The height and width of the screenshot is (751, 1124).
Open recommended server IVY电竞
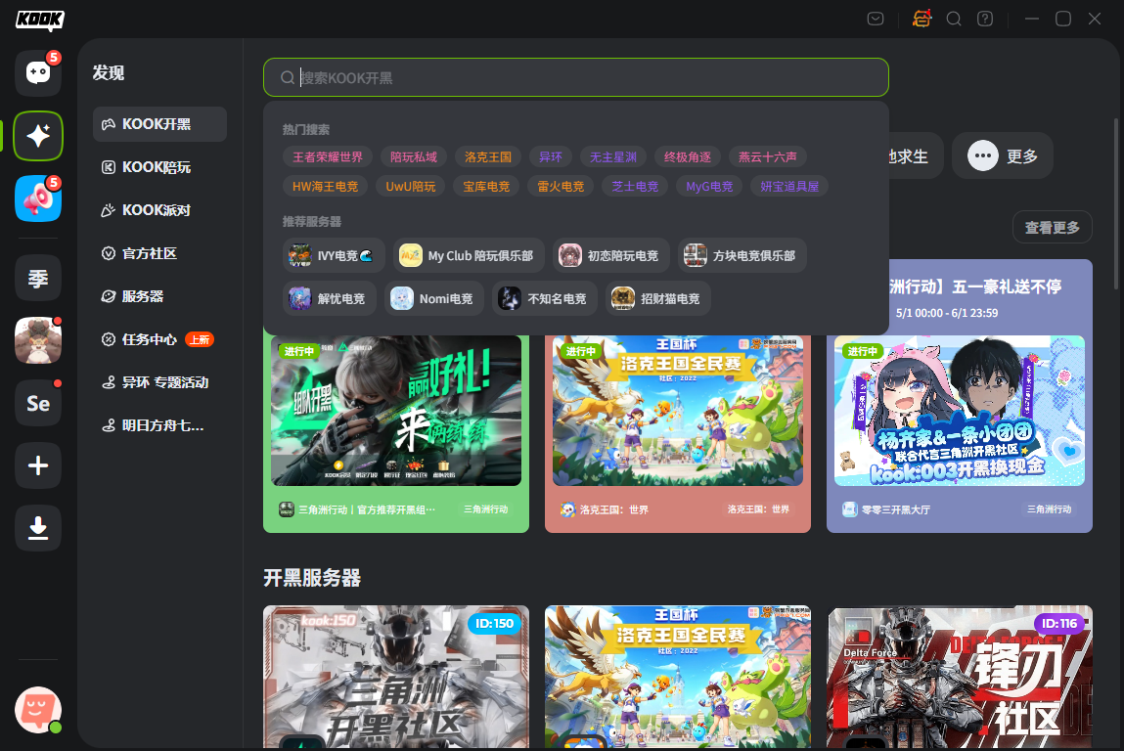[334, 255]
